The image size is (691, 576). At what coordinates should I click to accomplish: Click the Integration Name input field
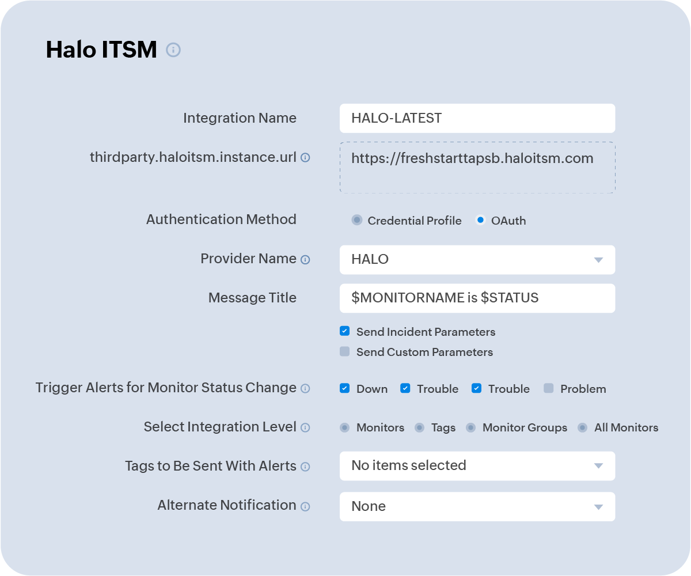pyautogui.click(x=477, y=118)
